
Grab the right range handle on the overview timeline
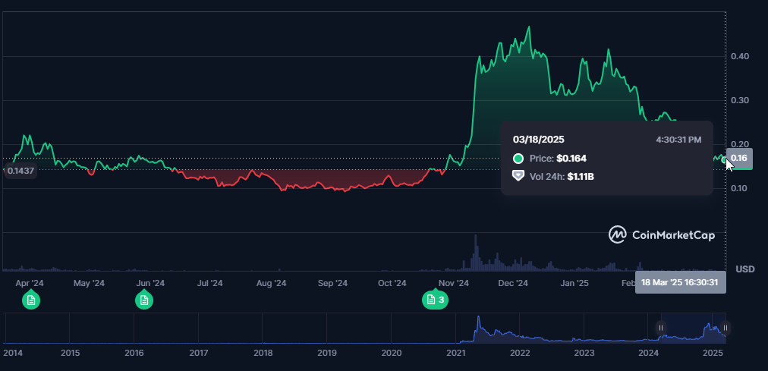point(726,328)
